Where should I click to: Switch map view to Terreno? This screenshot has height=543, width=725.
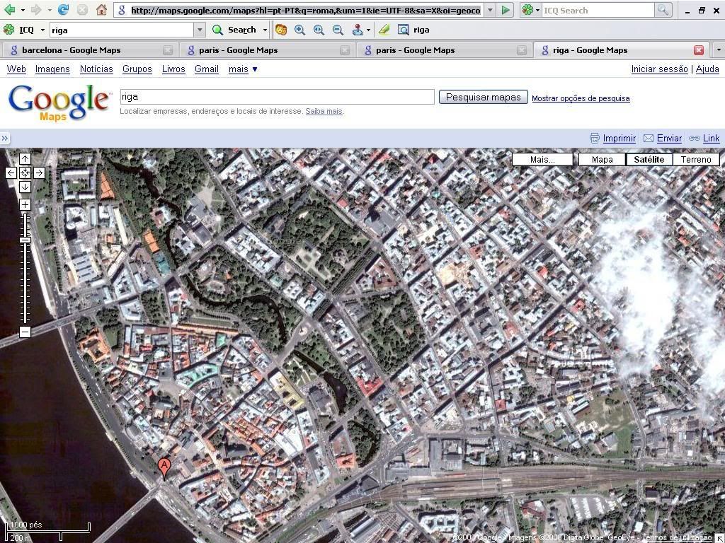[695, 159]
